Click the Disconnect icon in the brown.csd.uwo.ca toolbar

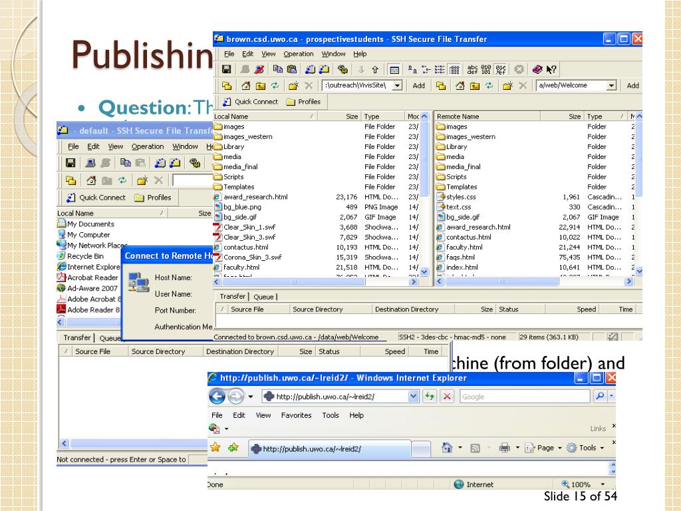coord(259,69)
